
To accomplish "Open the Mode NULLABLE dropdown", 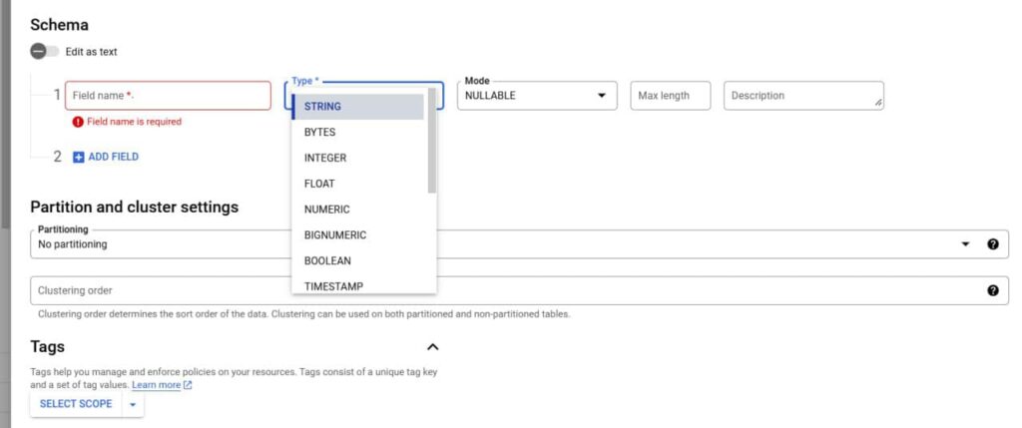I will click(537, 96).
